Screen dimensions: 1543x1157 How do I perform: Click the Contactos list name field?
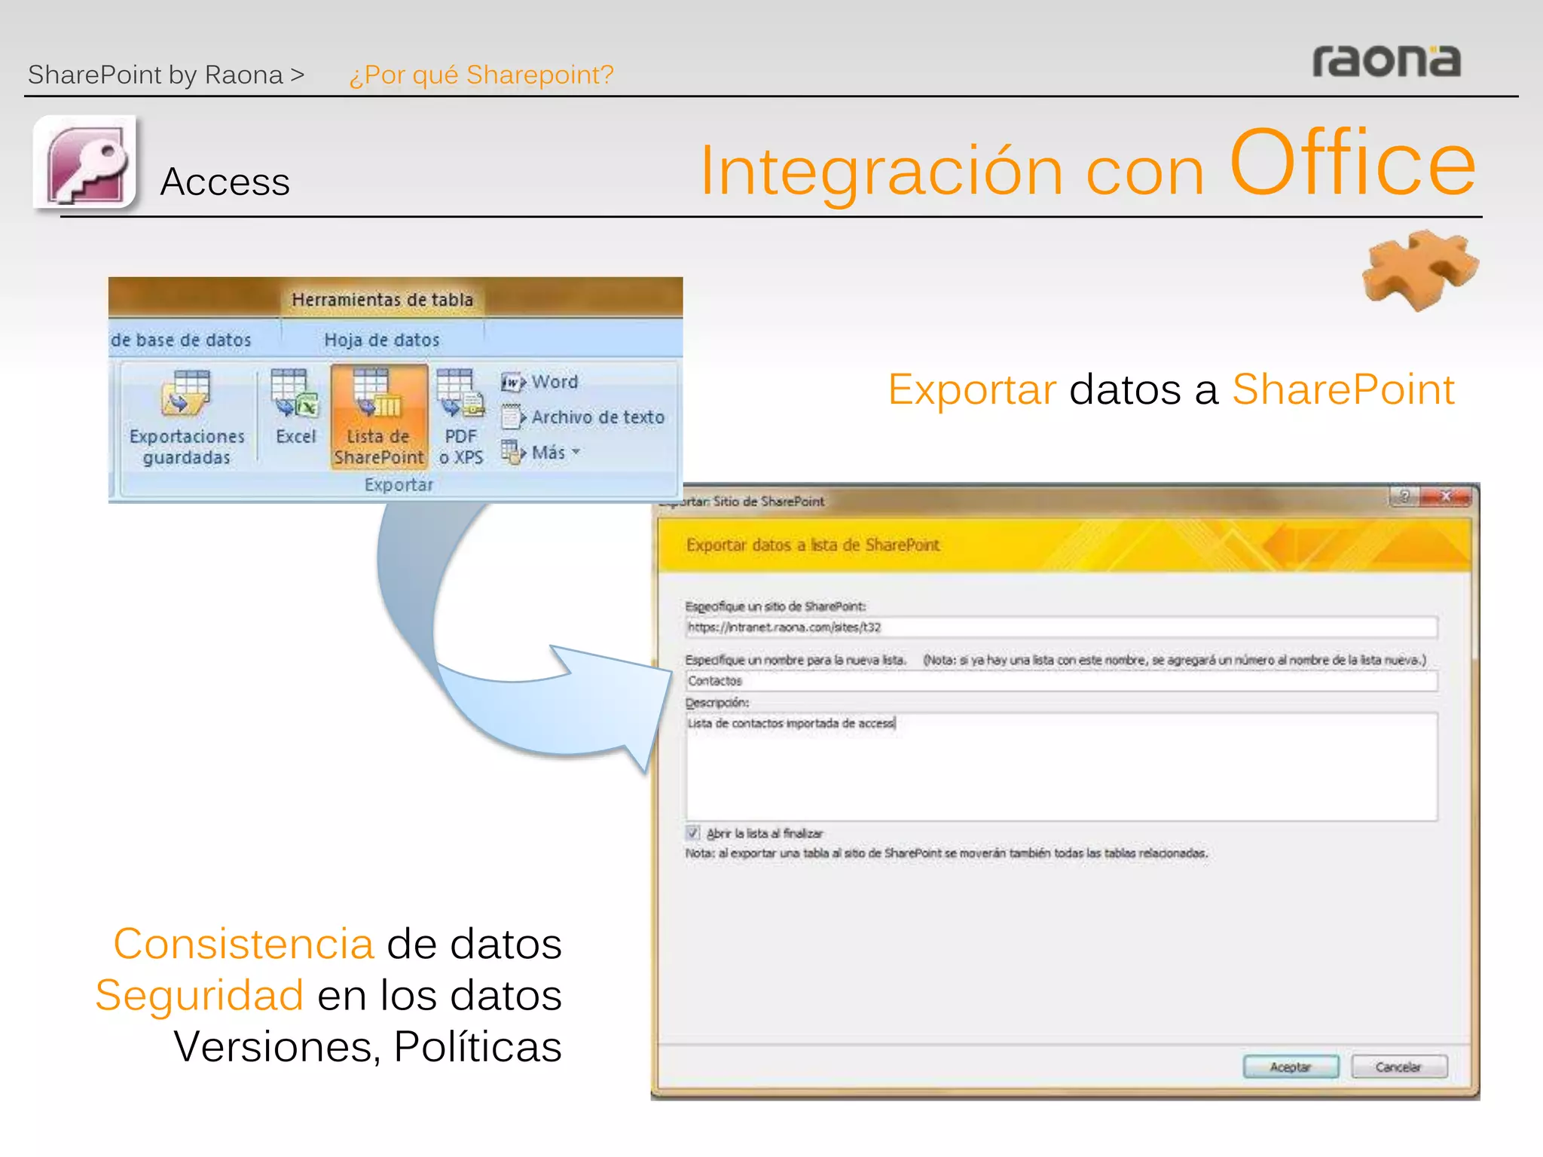tap(1061, 681)
